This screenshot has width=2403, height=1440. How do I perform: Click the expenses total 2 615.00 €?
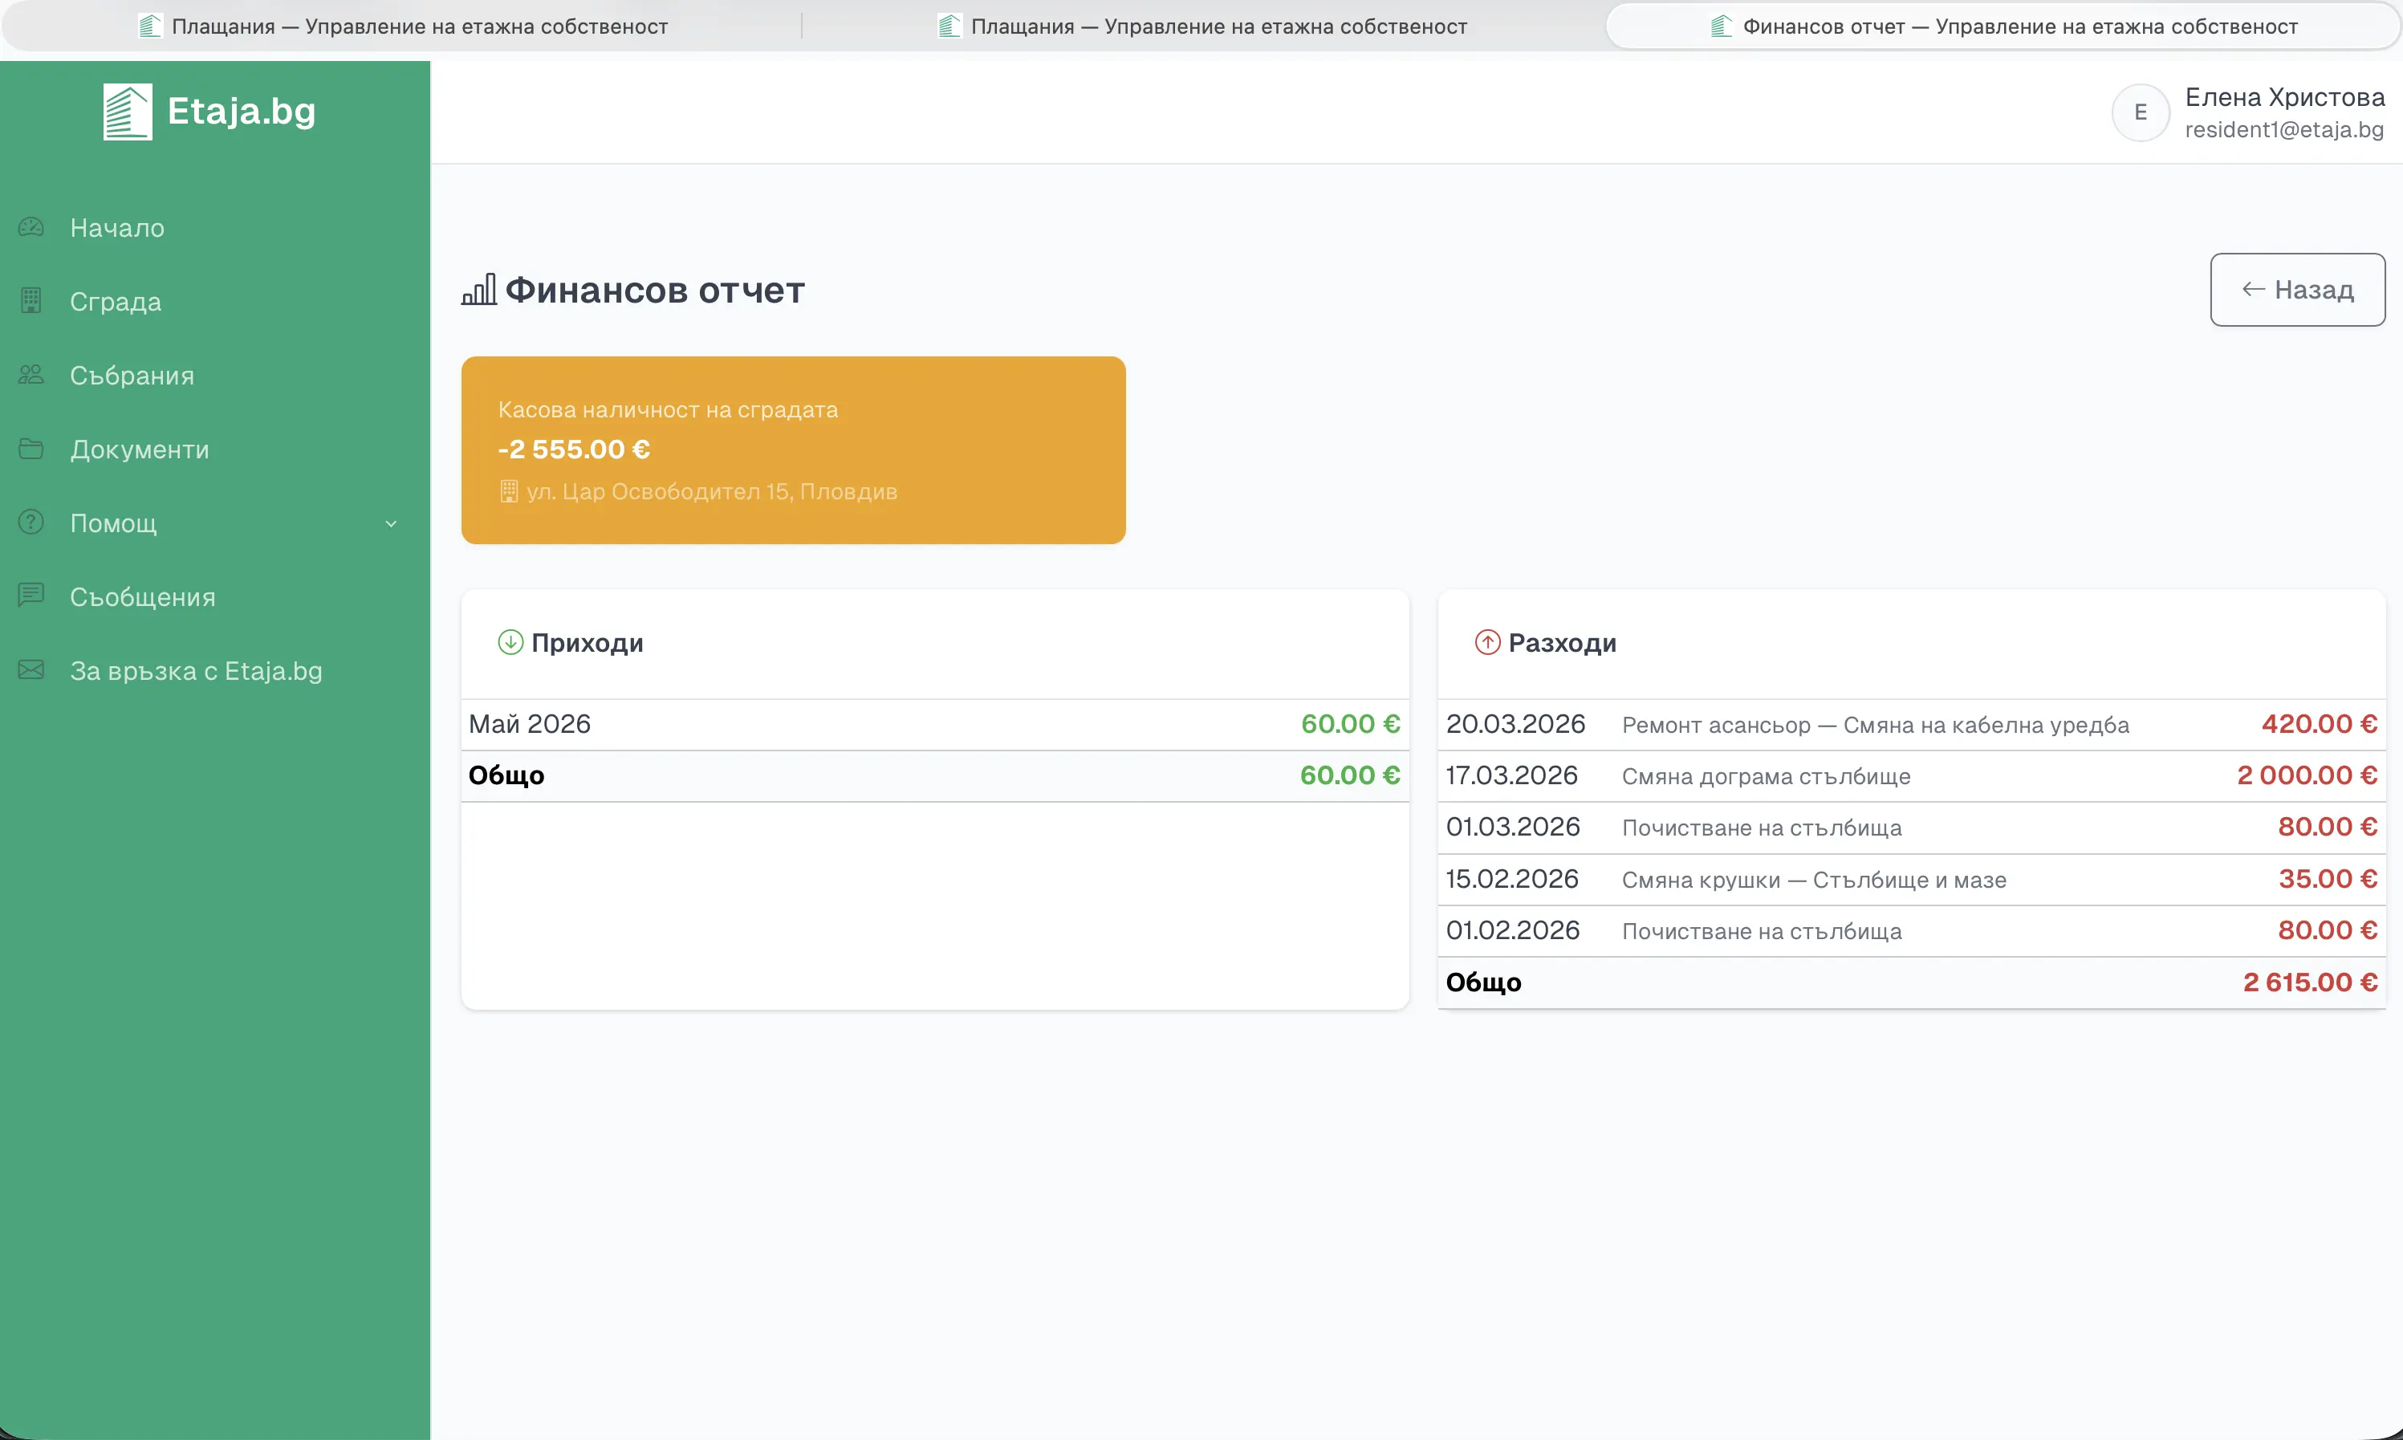tap(2310, 983)
